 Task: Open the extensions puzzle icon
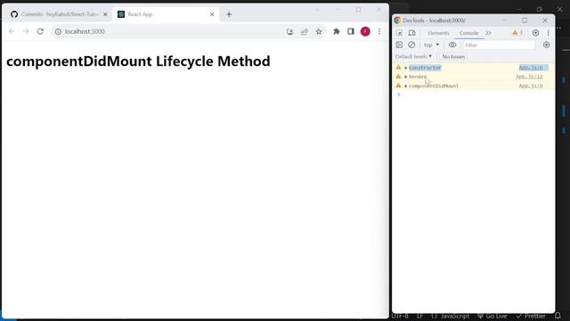tap(337, 32)
